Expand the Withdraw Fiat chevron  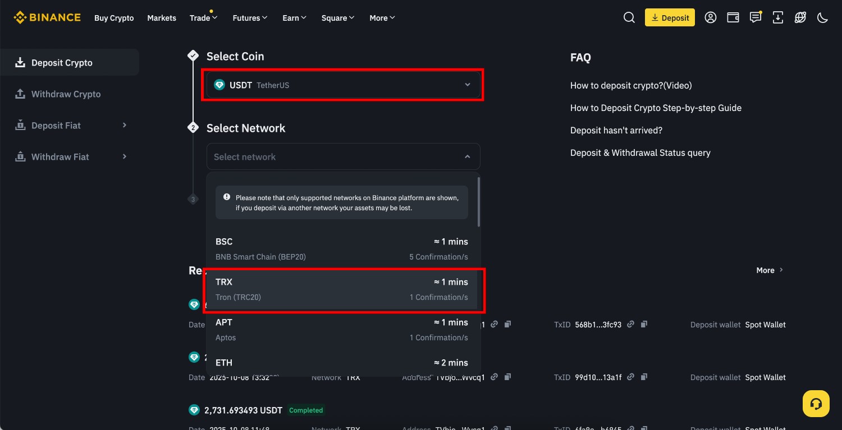(x=125, y=156)
